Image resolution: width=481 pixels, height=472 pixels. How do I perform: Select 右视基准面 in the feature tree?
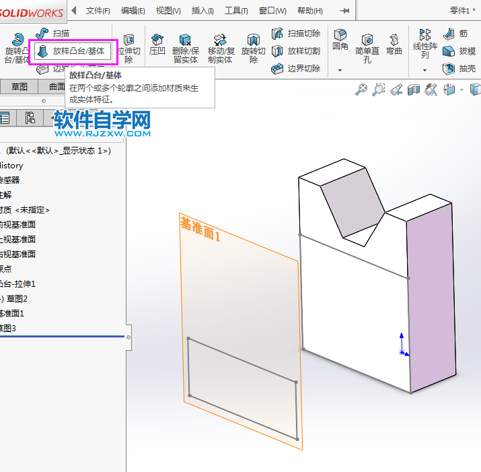point(17,254)
